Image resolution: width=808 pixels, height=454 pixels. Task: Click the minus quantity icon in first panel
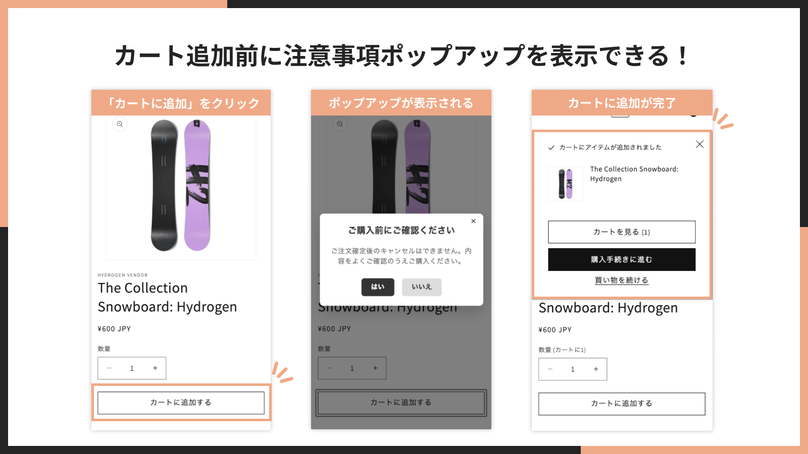coord(109,368)
